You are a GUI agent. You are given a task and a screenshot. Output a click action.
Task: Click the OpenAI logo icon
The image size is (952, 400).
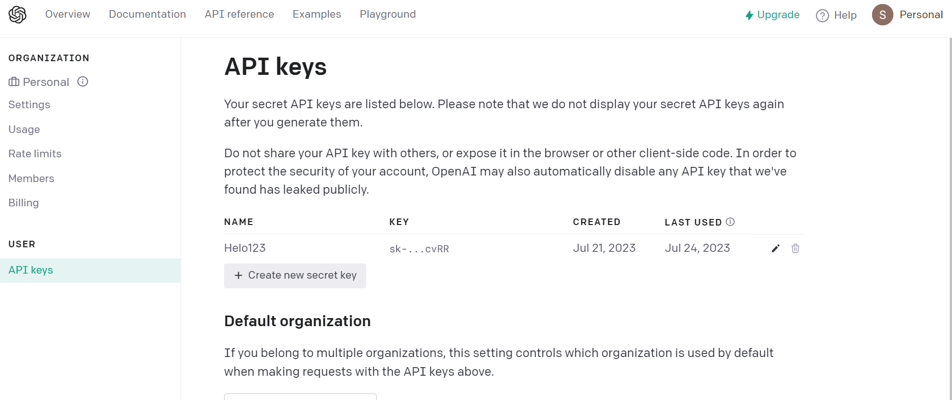pos(18,15)
